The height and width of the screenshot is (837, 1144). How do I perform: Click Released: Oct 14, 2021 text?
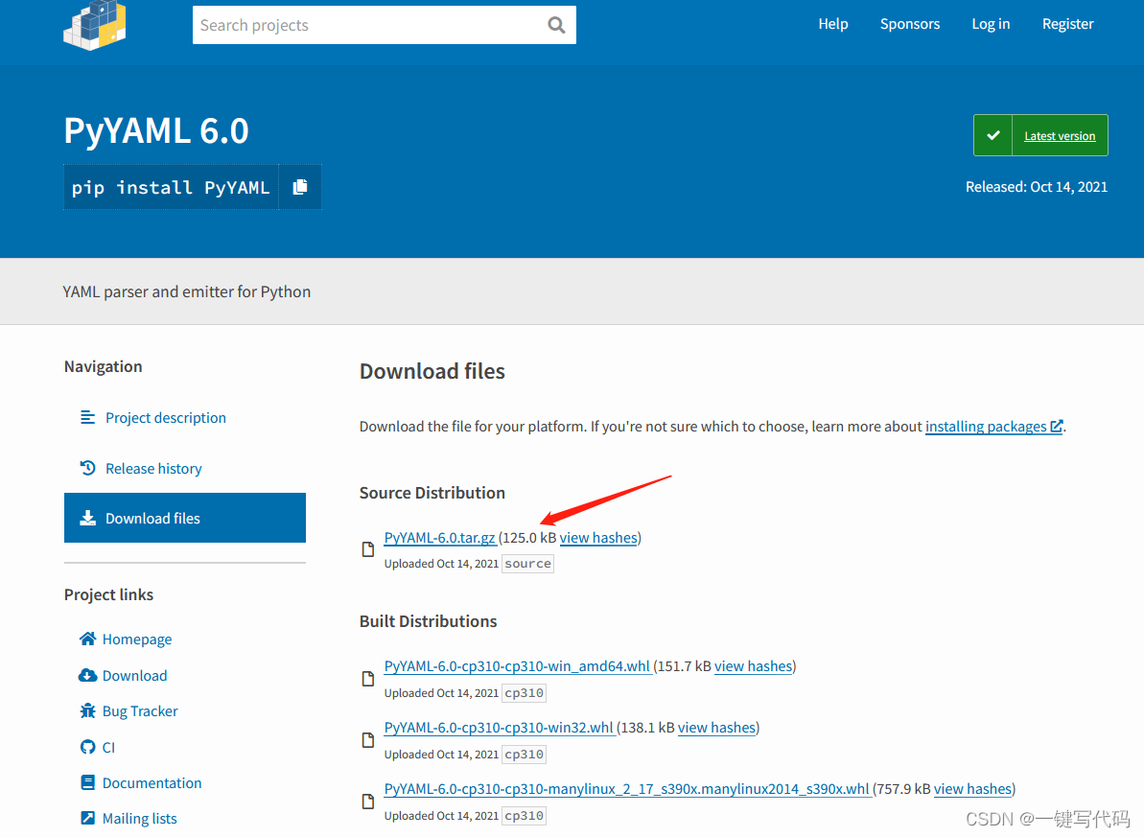click(x=1036, y=187)
